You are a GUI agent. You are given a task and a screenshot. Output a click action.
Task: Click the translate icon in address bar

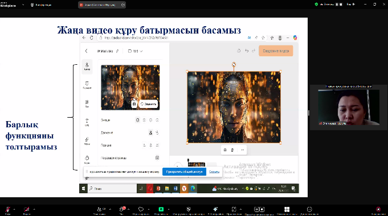[x=249, y=38]
